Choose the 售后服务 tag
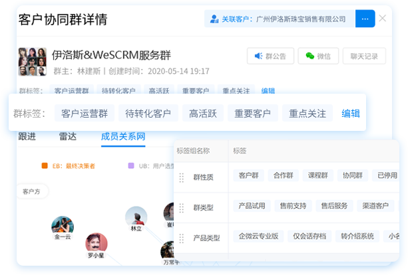This screenshot has width=408, height=275. (x=334, y=206)
